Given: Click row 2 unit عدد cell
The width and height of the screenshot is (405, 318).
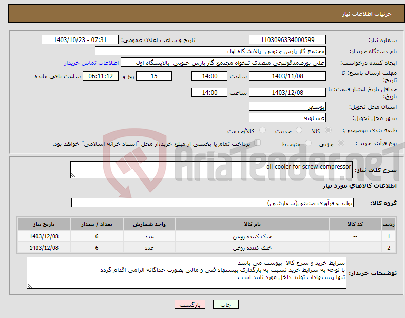Looking at the screenshot, I should click(x=149, y=248).
